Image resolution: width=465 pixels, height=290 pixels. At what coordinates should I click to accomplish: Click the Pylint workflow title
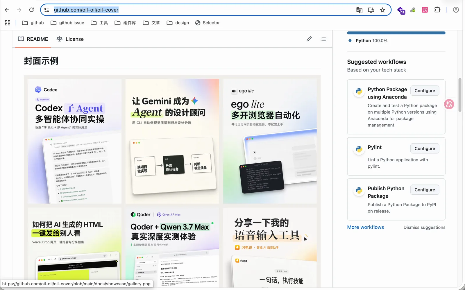coord(374,147)
